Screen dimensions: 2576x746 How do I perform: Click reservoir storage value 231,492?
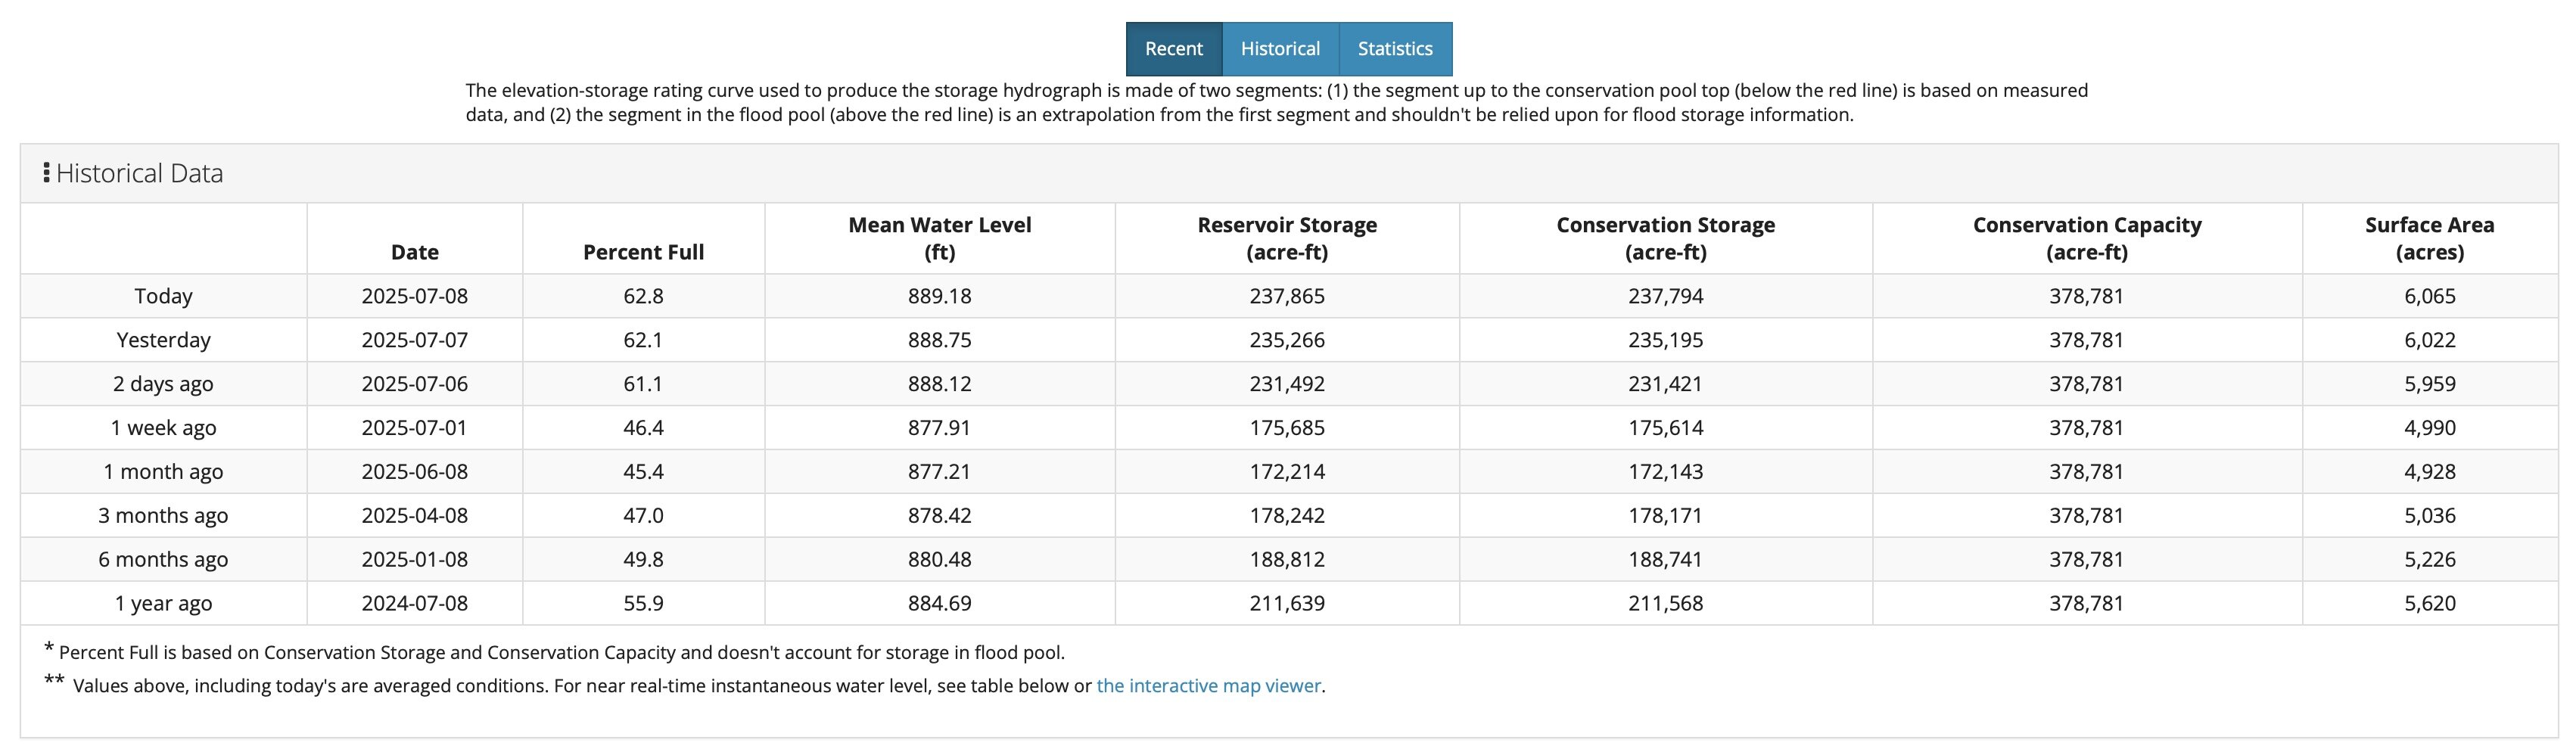pyautogui.click(x=1287, y=384)
